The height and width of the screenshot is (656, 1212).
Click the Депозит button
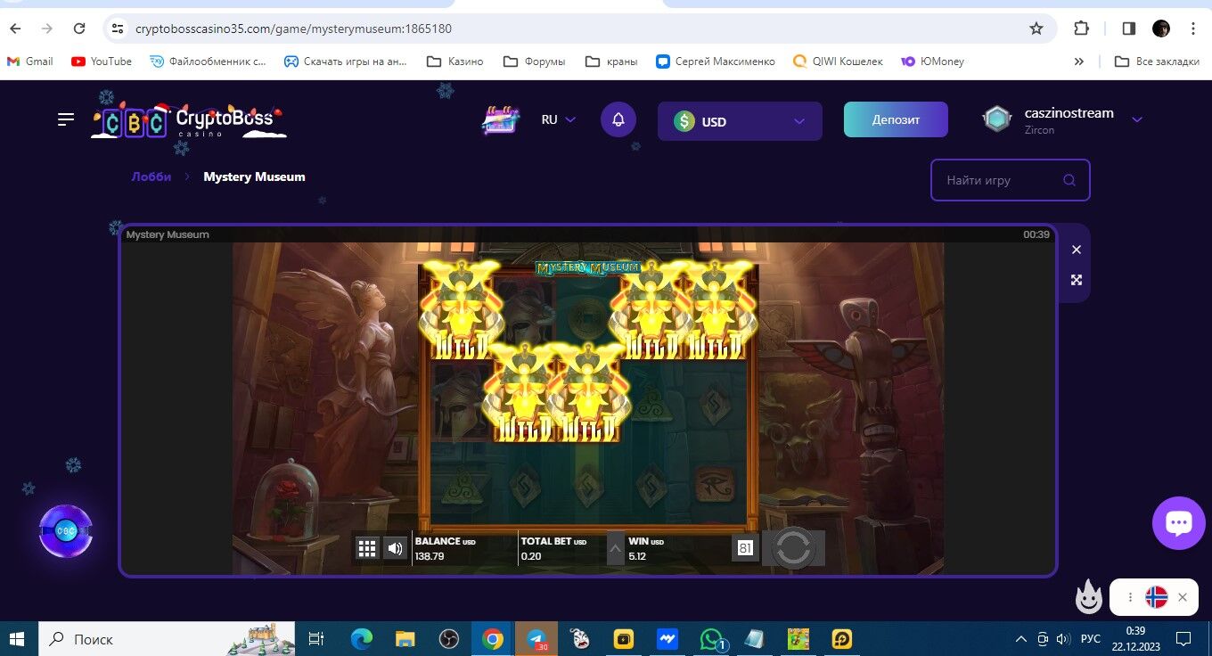(x=896, y=119)
